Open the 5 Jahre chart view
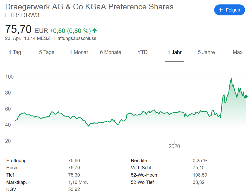This screenshot has height=192, width=251. coord(206,52)
